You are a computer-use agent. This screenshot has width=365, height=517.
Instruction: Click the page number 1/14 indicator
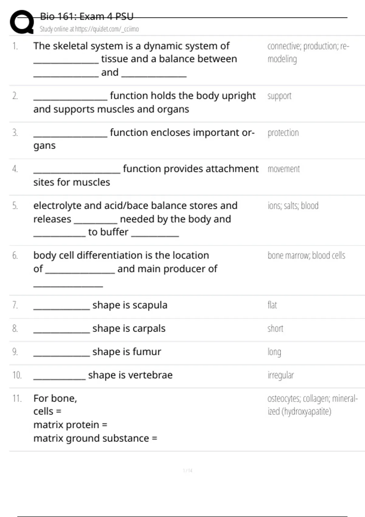(x=187, y=470)
